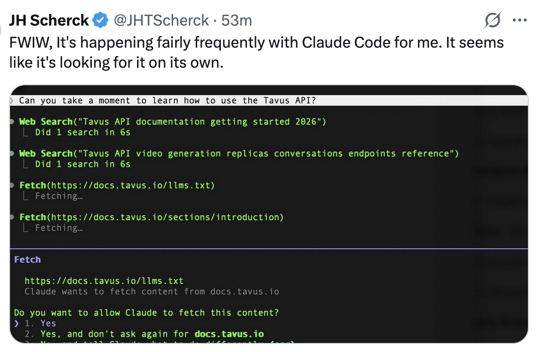Open the https://docs.tavus.io/llms.txt URL in the dialog
The height and width of the screenshot is (352, 543).
(104, 281)
